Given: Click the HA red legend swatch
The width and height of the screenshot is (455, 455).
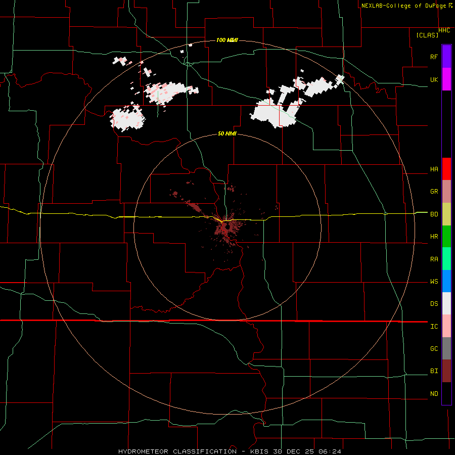Looking at the screenshot, I should pos(446,169).
